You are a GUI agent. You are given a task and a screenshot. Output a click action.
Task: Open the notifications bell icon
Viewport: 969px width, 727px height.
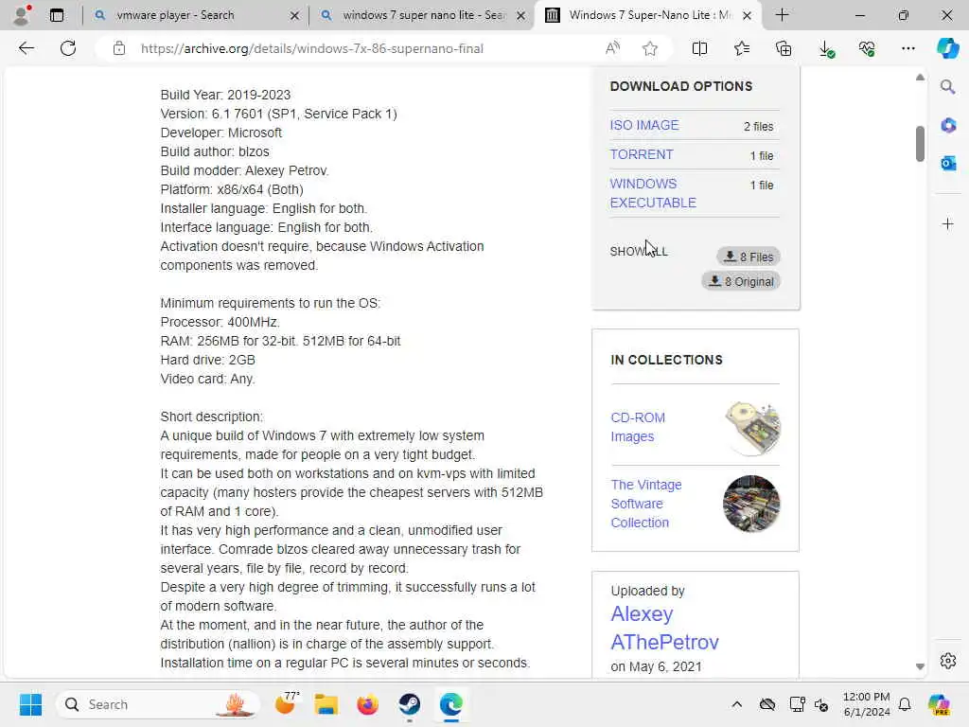905,704
